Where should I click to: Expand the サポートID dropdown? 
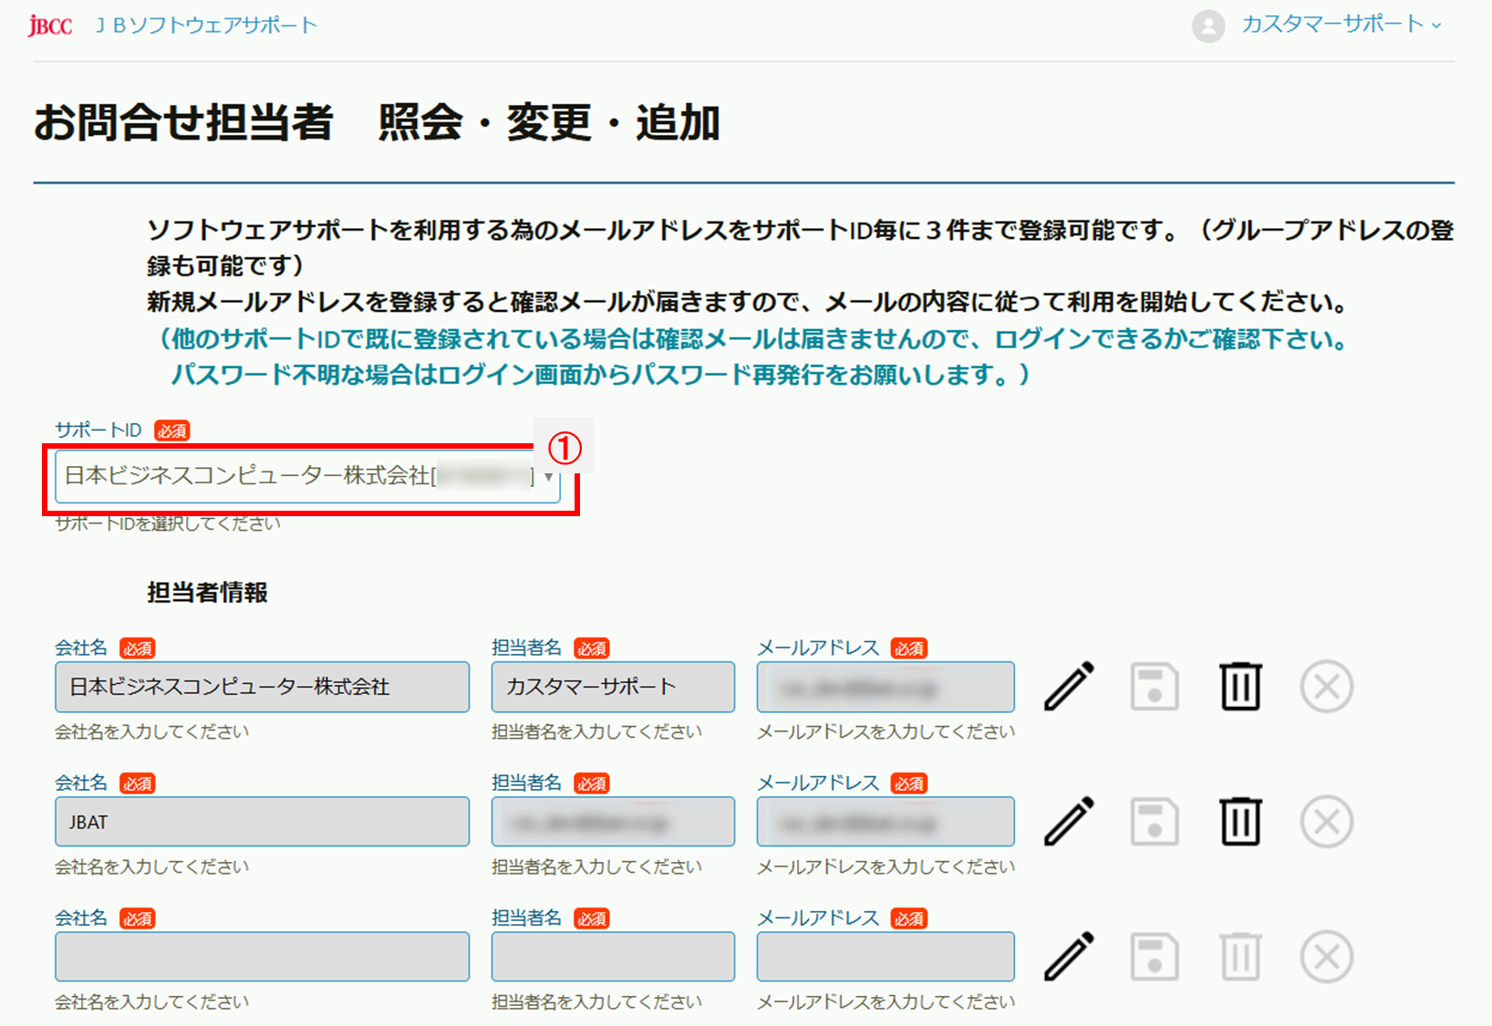pyautogui.click(x=307, y=476)
